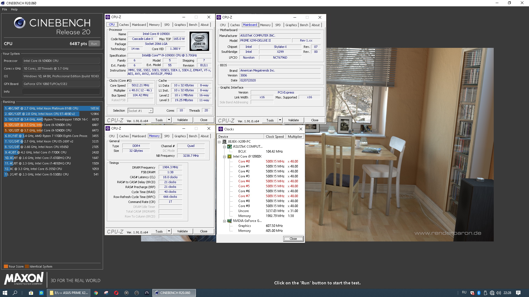Viewport: 529px width, 297px height.
Task: Open the Tools dropdown arrow in the Mainboard window
Action: [280, 120]
